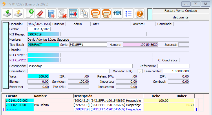The image size is (212, 115).
Task: Click the Nombre field David Adonias López Saucedo
Action: (108, 39)
